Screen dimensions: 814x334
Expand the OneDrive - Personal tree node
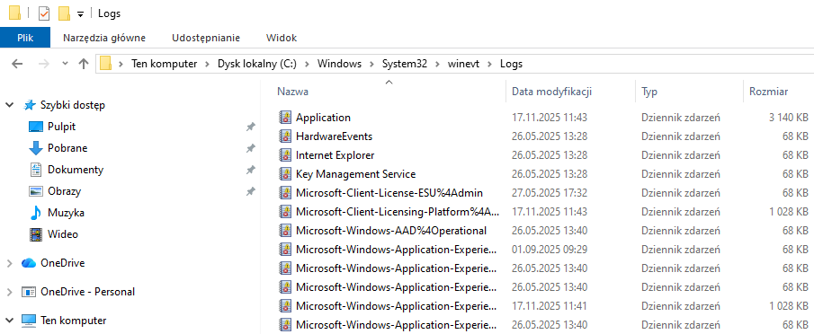(9, 292)
